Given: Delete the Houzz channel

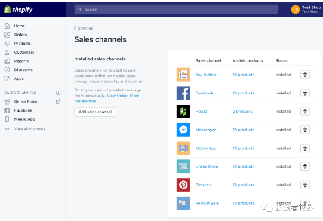Looking at the screenshot, I should 305,112.
